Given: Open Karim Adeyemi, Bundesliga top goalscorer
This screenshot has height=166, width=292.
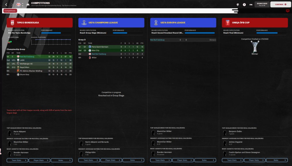Looking at the screenshot, I should [20, 132].
